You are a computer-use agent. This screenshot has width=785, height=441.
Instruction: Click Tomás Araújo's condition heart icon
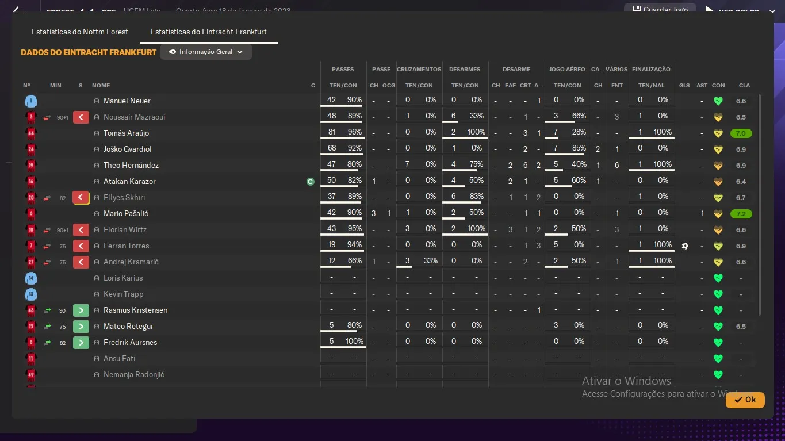pyautogui.click(x=718, y=133)
